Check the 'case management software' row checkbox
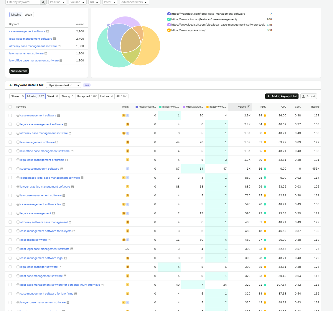 click(x=10, y=116)
